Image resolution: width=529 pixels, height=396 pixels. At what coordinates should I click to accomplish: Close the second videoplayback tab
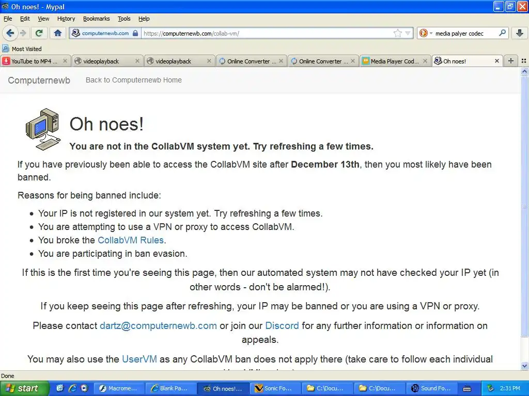pos(209,61)
